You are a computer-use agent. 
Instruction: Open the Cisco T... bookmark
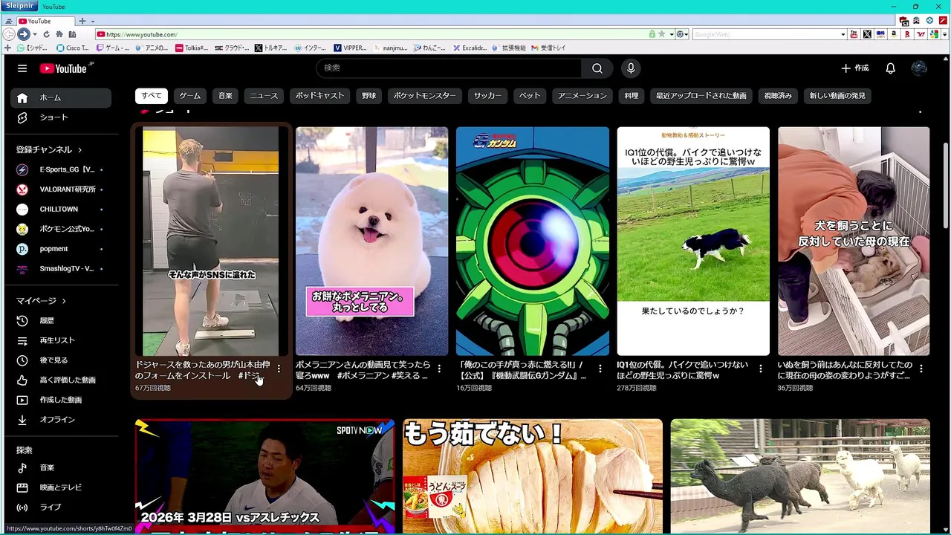(x=72, y=48)
